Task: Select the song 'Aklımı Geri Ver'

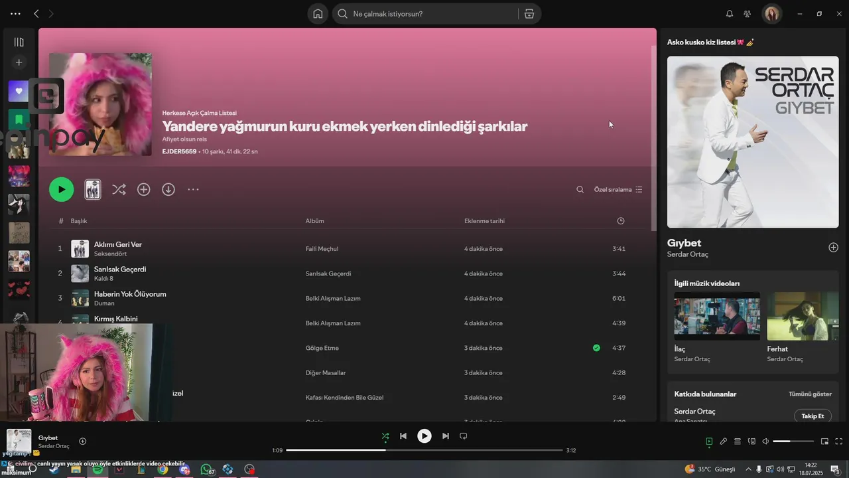Action: [x=118, y=244]
